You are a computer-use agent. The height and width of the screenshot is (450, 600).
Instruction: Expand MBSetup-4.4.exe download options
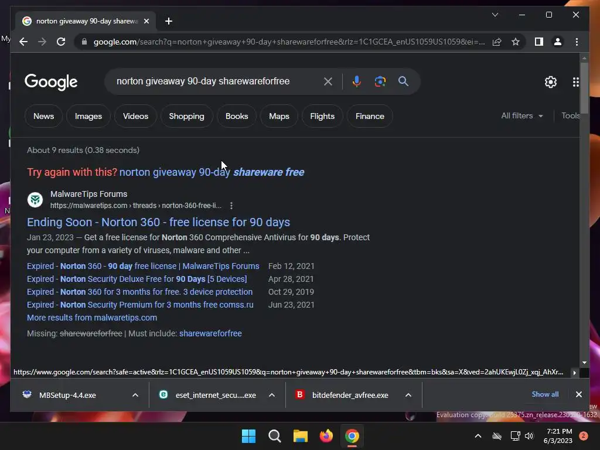click(x=135, y=395)
